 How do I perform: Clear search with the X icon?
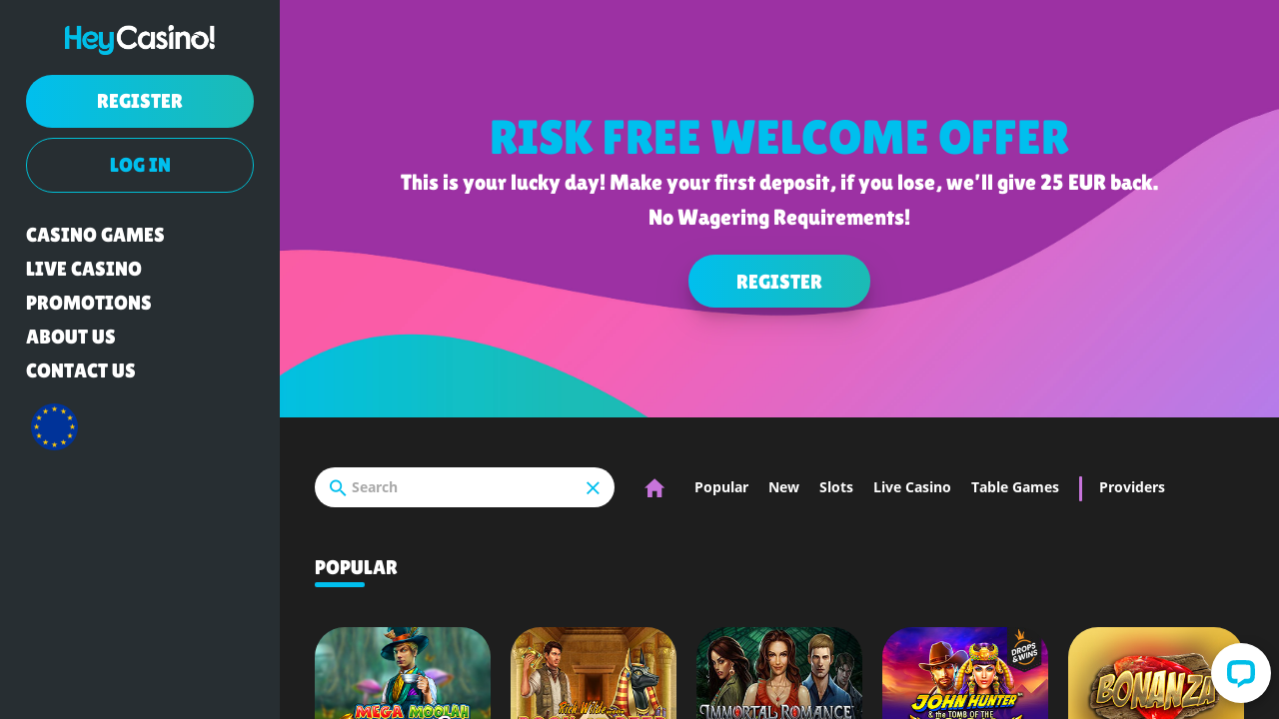coord(593,487)
